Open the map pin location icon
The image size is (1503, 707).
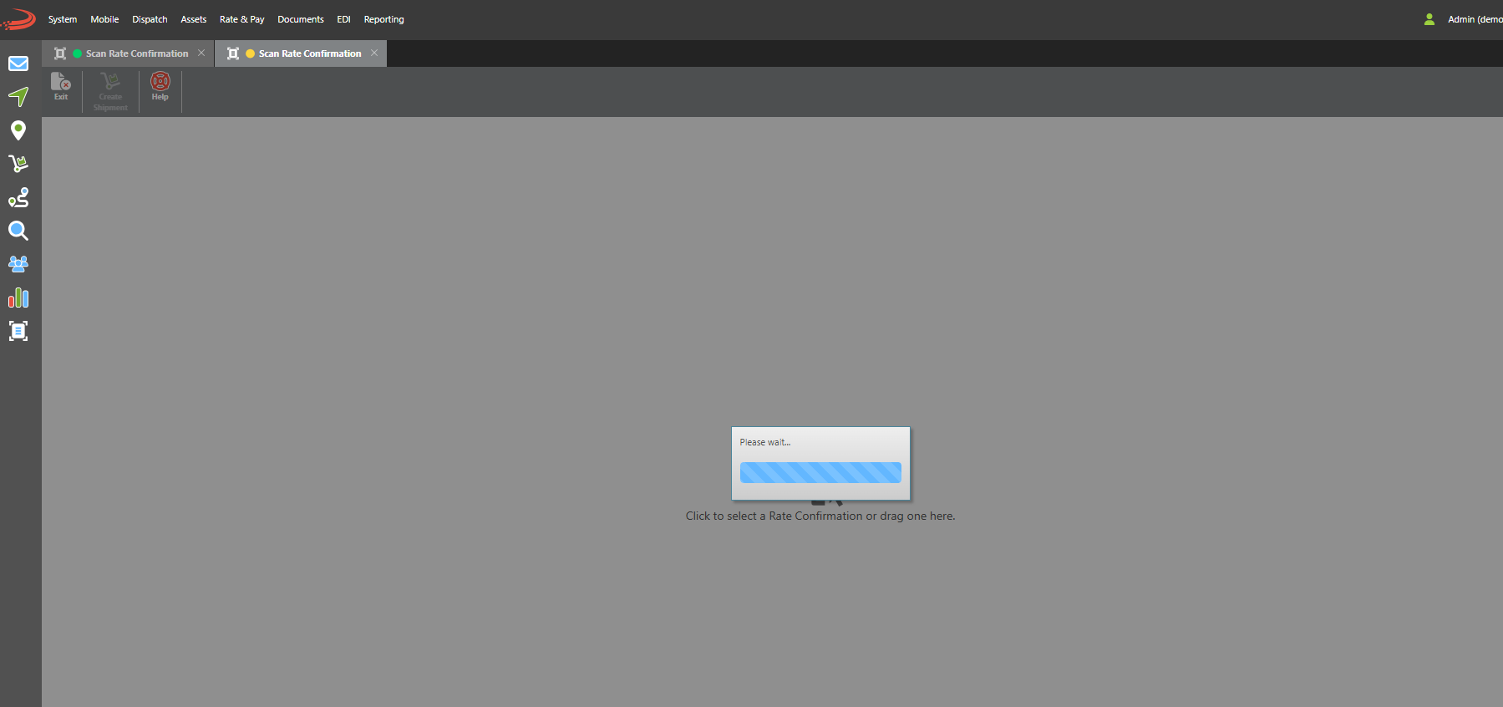18,130
